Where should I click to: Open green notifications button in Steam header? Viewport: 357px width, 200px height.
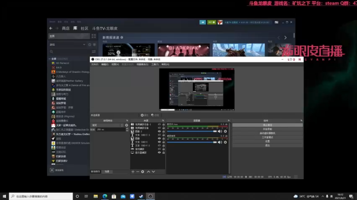212,22
